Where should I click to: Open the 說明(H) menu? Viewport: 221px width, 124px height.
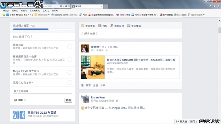55,11
